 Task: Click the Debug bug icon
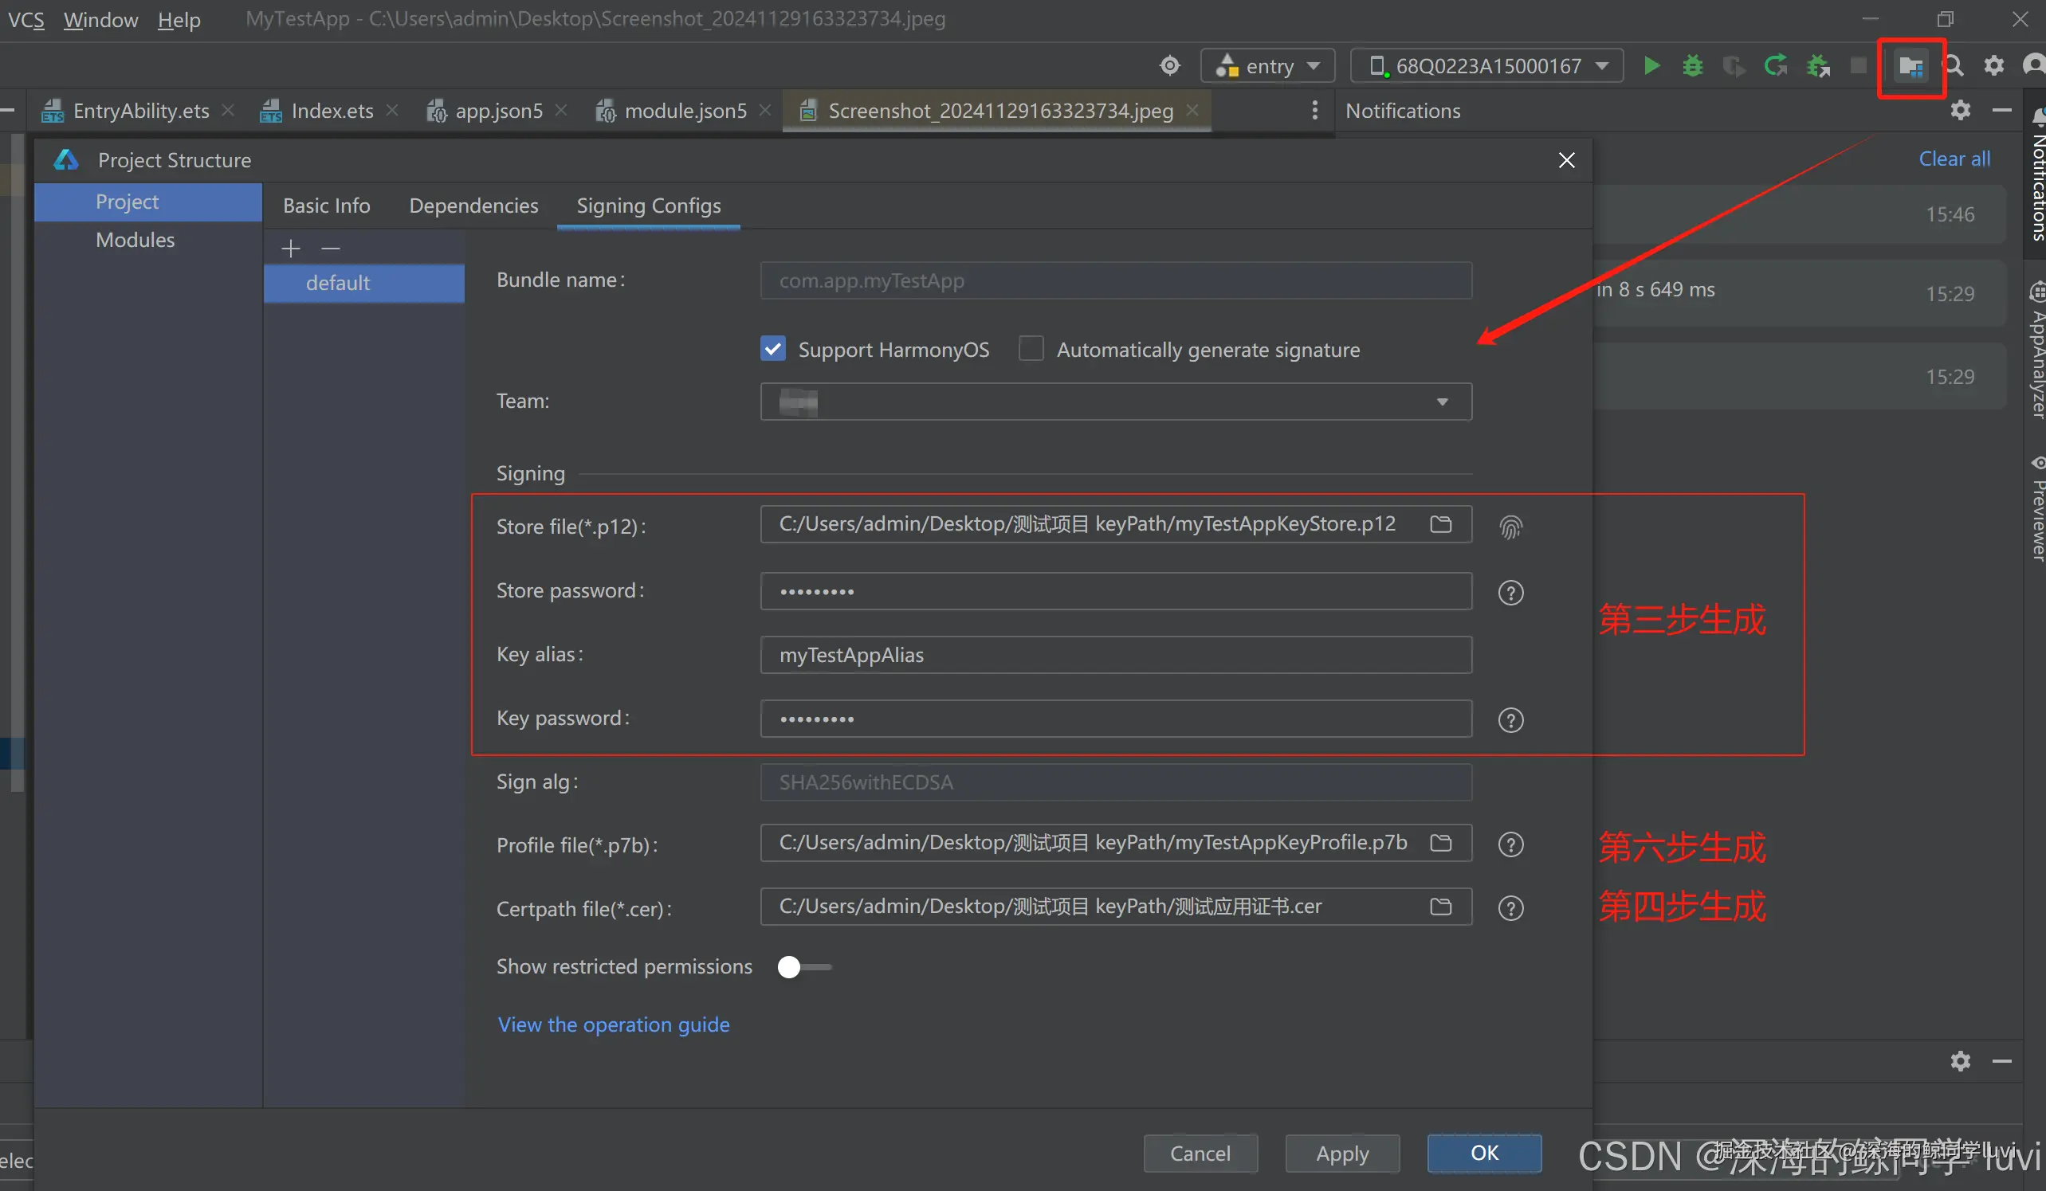pos(1693,65)
